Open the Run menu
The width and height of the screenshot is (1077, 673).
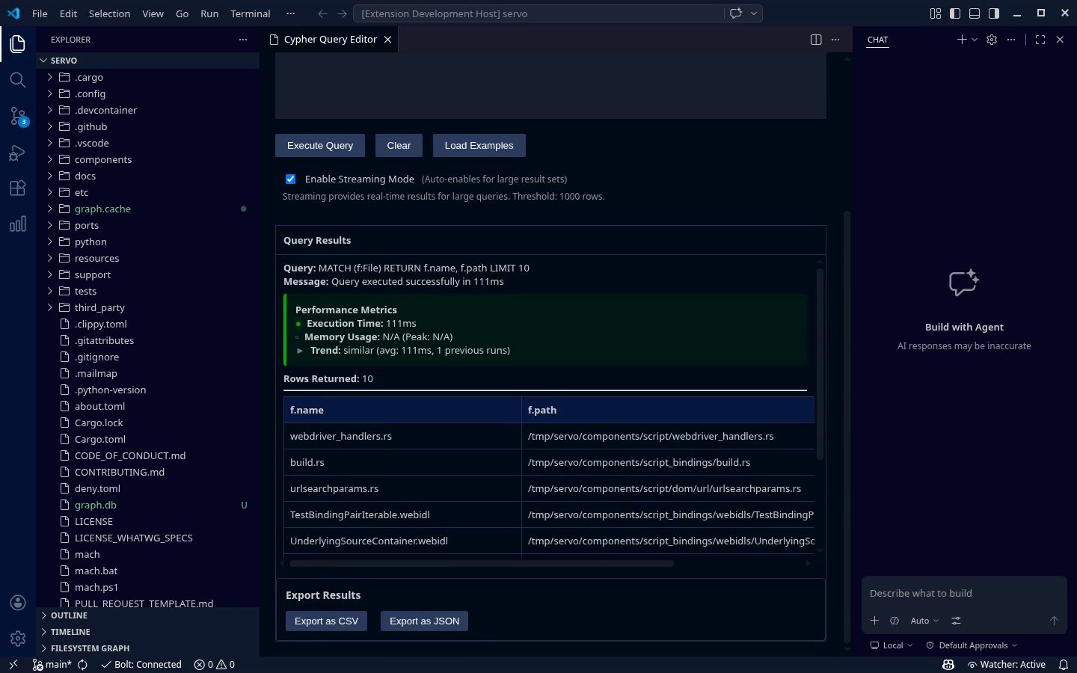tap(209, 13)
